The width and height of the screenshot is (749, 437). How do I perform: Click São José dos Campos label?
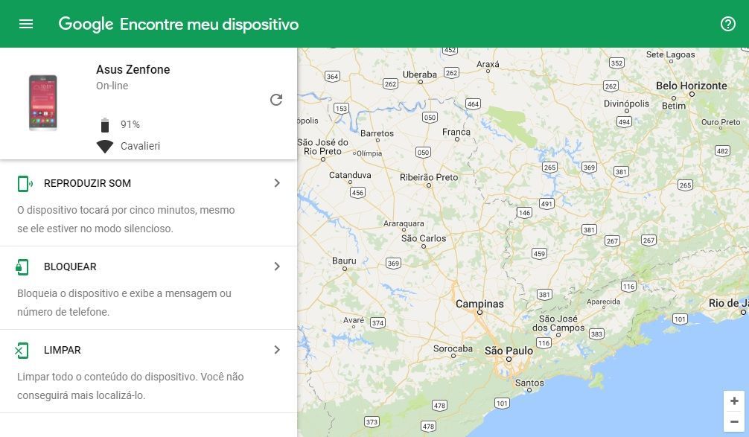point(558,323)
